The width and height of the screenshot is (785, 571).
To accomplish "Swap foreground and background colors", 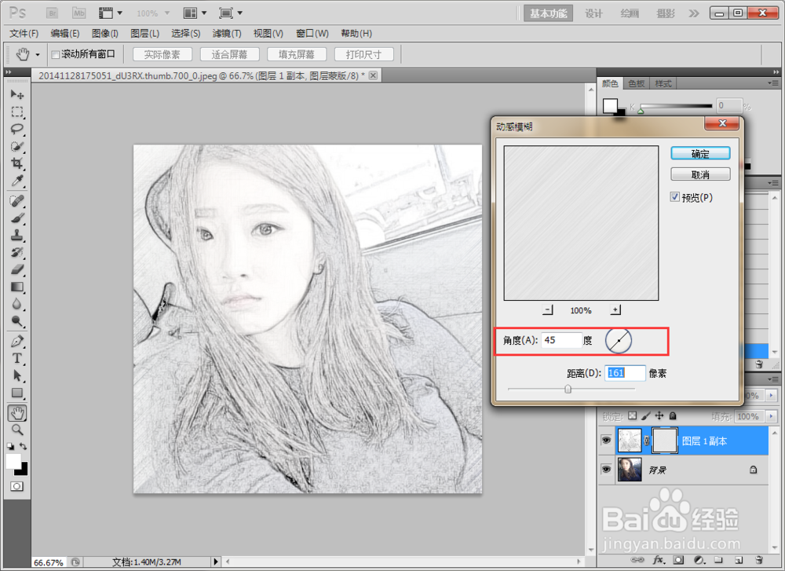I will pyautogui.click(x=23, y=446).
